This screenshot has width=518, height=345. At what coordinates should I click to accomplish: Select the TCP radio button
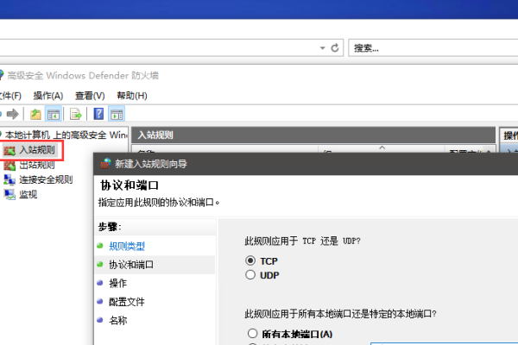coord(251,260)
